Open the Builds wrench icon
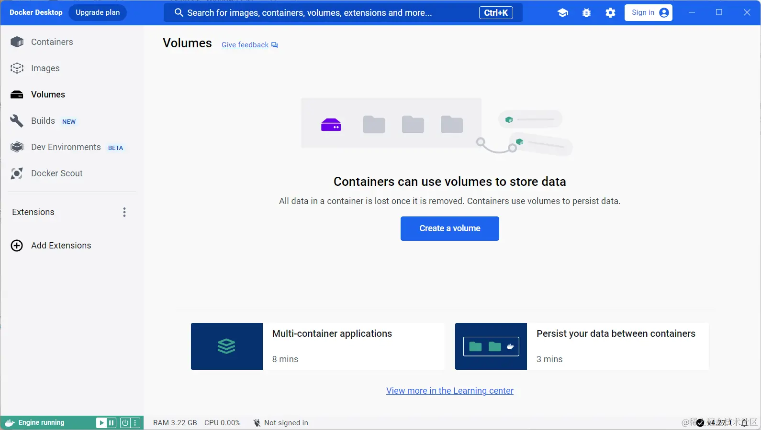The image size is (761, 430). 17,121
